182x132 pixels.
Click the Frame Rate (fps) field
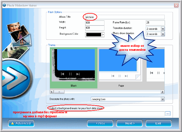point(155,23)
